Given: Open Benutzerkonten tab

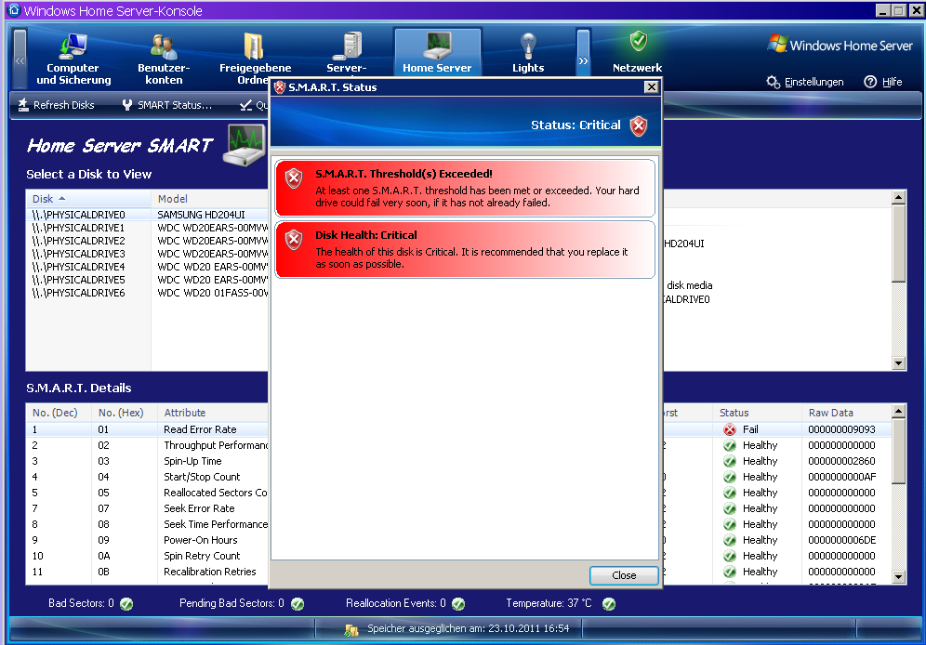Looking at the screenshot, I should coord(164,59).
